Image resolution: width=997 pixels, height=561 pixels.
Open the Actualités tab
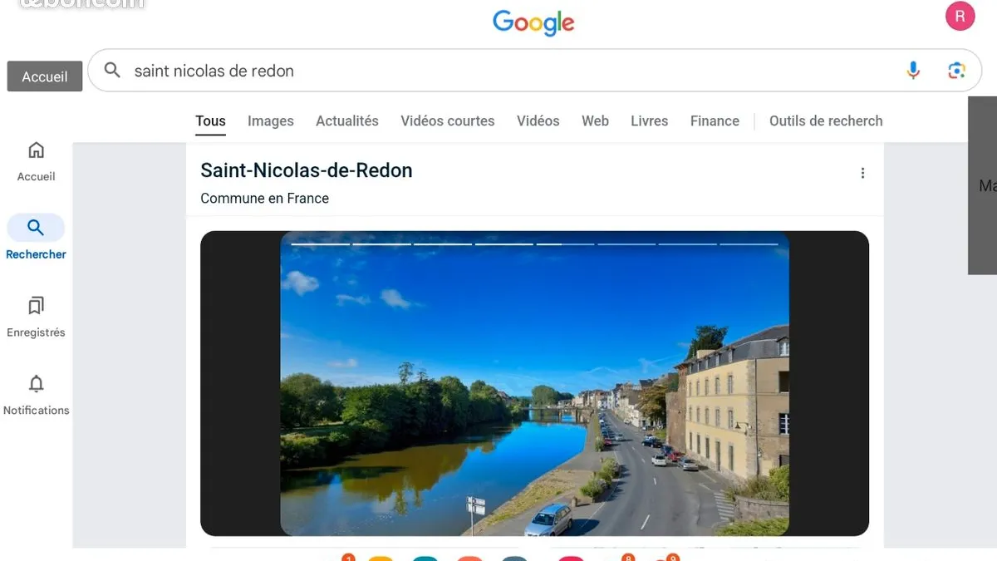[347, 121]
